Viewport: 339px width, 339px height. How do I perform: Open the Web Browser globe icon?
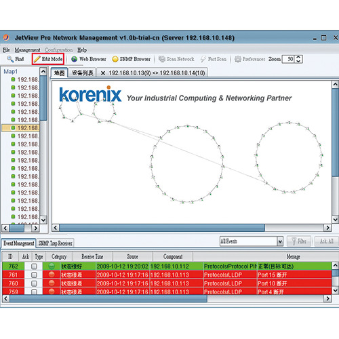click(75, 59)
